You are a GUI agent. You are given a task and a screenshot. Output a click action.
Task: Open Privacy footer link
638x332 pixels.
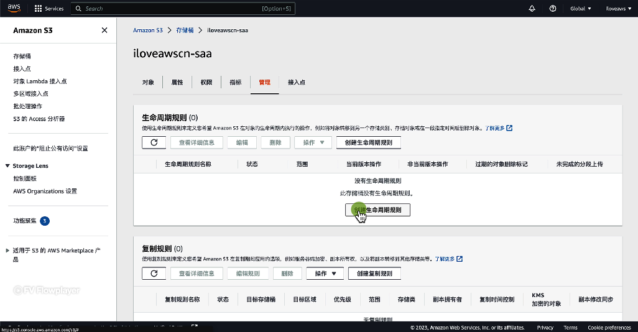tap(545, 328)
